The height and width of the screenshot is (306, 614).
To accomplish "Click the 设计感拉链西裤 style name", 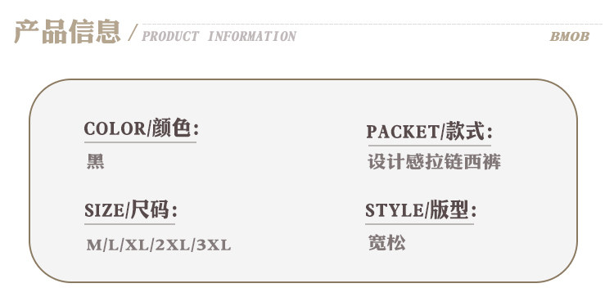I will [434, 162].
